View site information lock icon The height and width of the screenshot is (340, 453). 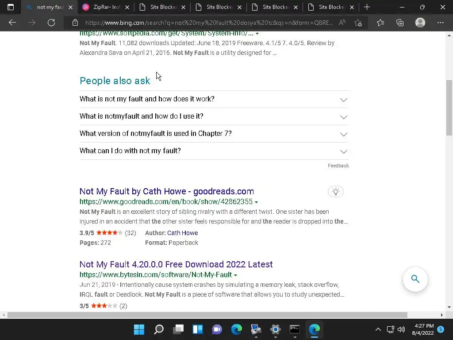(x=75, y=23)
